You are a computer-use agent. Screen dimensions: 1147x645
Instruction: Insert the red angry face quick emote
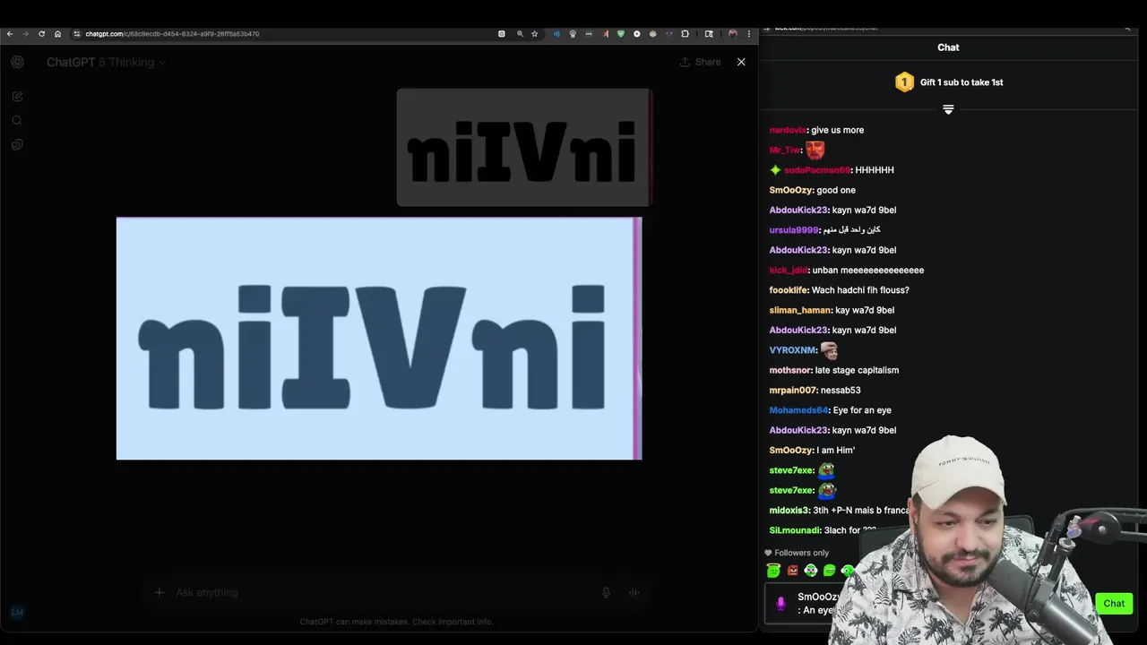(792, 571)
